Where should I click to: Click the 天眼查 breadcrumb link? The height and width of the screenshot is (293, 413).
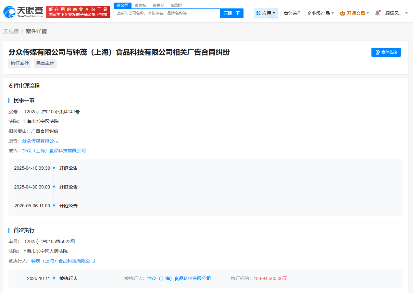[x=11, y=31]
